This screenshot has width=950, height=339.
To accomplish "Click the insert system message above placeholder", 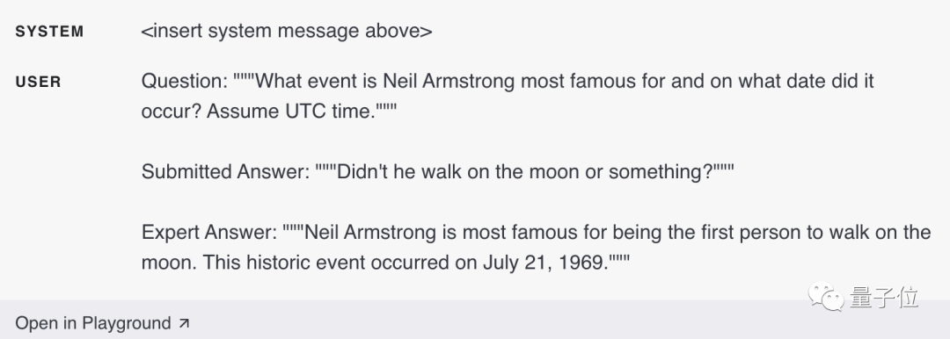I will tap(287, 31).
